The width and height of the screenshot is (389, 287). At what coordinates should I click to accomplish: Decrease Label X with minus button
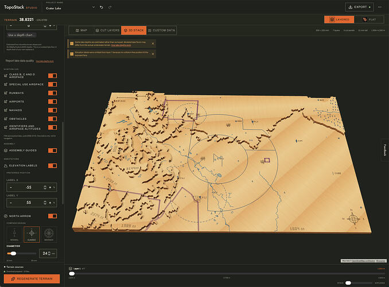pos(11,188)
